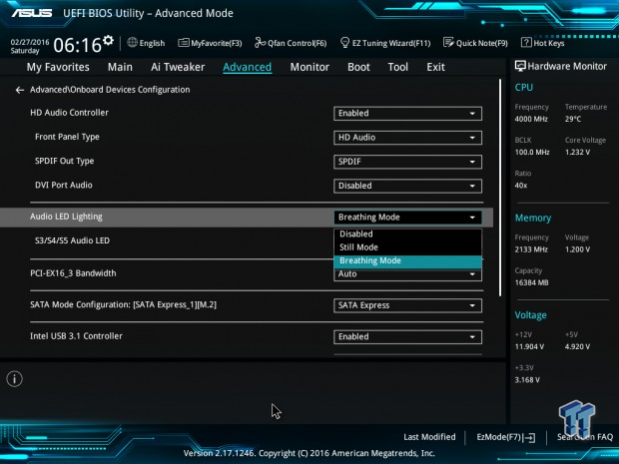Choose Disabled in LED lighting list
619x464 pixels.
click(x=407, y=233)
